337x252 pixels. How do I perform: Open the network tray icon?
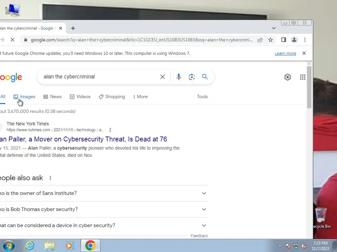(296, 246)
